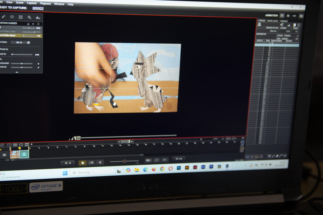The width and height of the screenshot is (323, 215).
Task: Click the print X-Sheet icon
Action: point(259,25)
